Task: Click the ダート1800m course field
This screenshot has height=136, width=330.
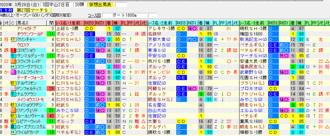Action: [124, 15]
